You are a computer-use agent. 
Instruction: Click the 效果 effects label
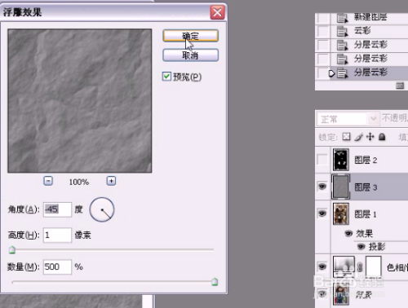364,233
